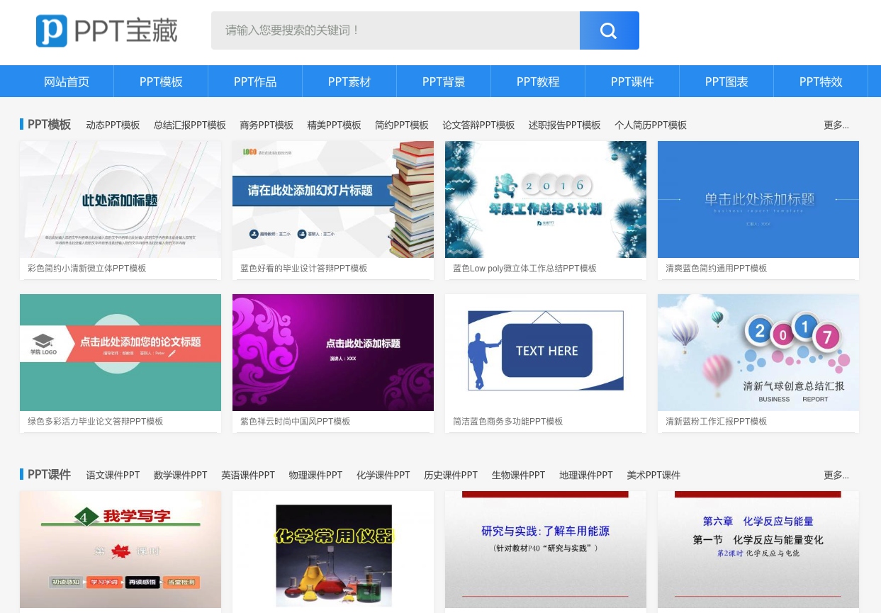The image size is (881, 613).
Task: Open the 语文课件PPT category link
Action: tap(113, 475)
